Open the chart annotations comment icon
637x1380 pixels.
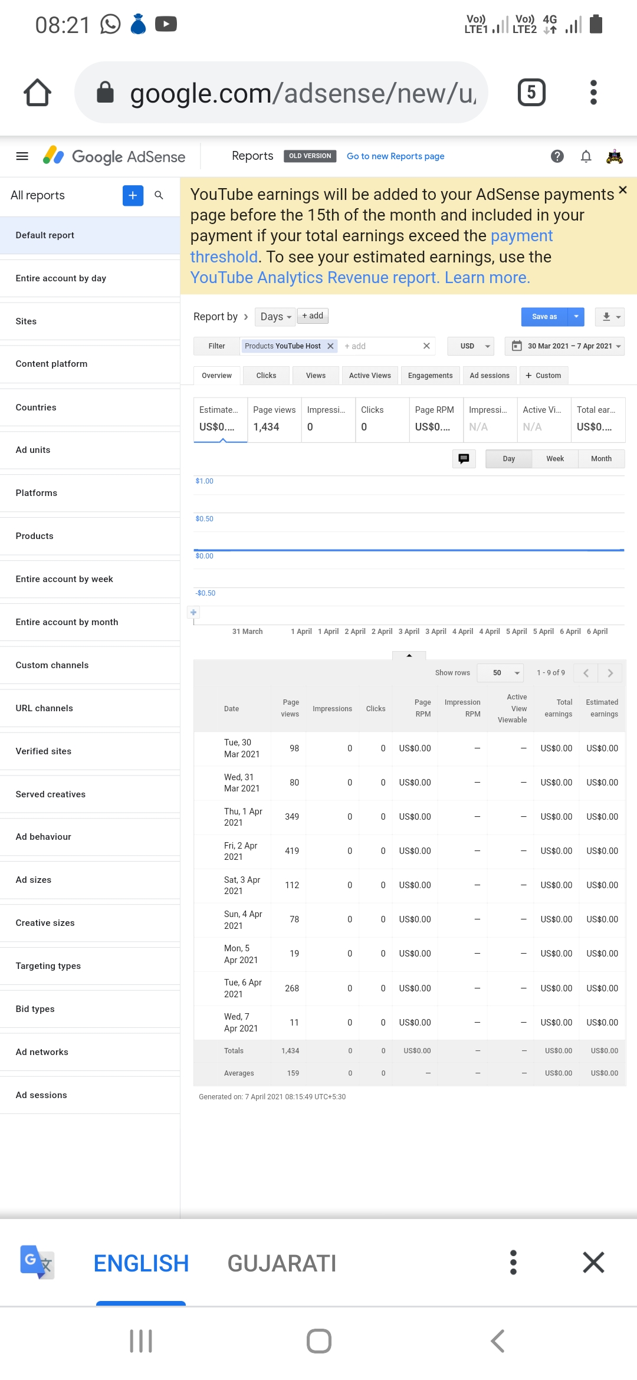464,459
